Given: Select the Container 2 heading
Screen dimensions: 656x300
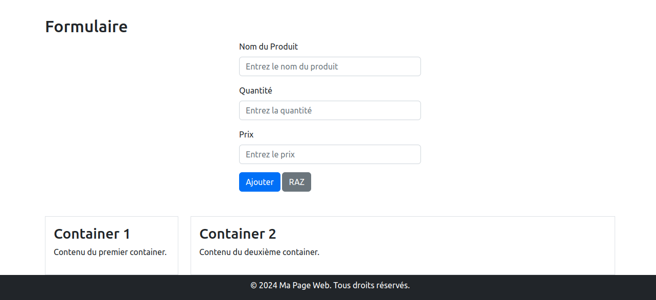Looking at the screenshot, I should [x=238, y=234].
